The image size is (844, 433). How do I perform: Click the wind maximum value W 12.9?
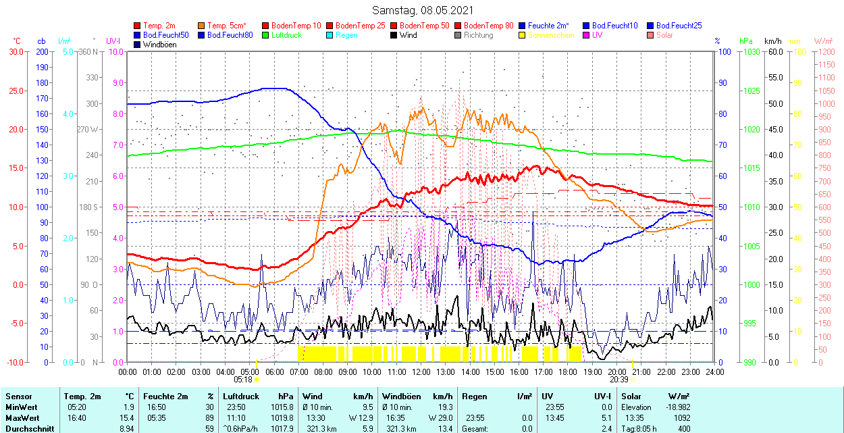coord(361,418)
